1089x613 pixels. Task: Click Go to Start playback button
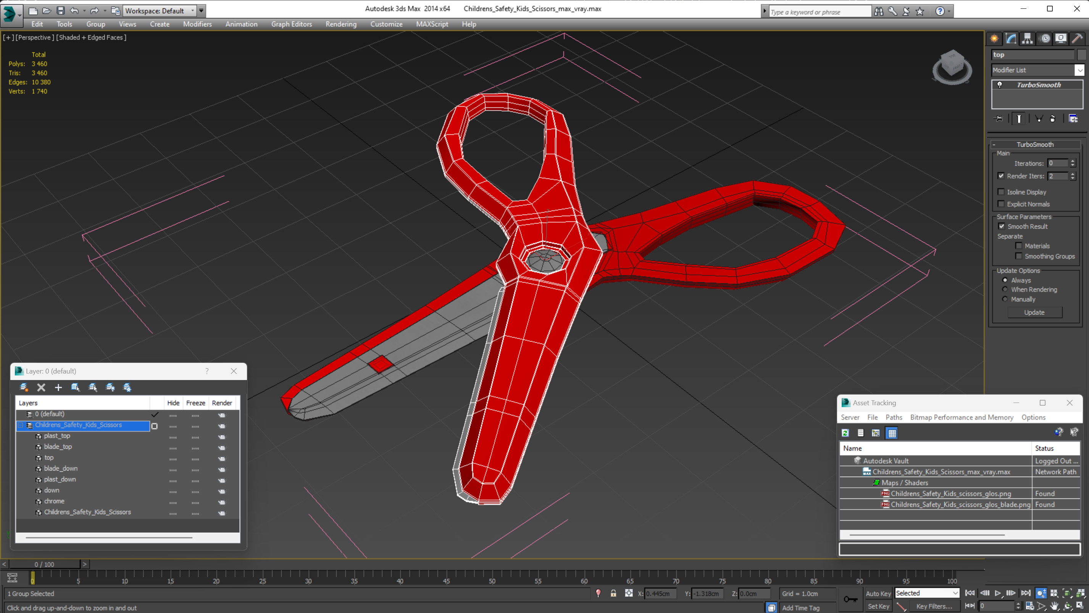970,593
